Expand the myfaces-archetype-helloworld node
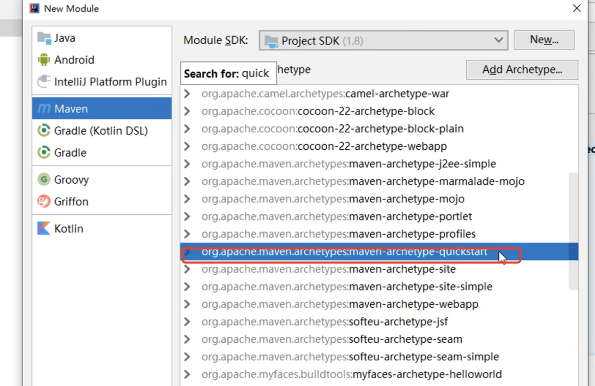 click(187, 374)
